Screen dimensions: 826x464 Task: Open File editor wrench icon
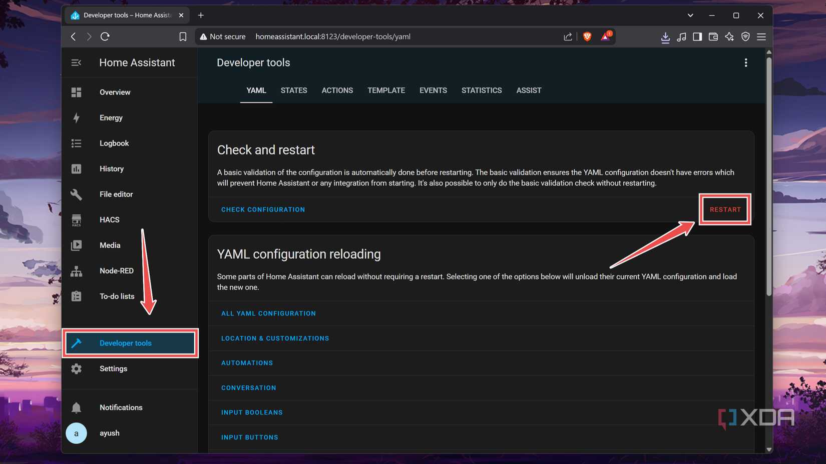click(x=76, y=194)
